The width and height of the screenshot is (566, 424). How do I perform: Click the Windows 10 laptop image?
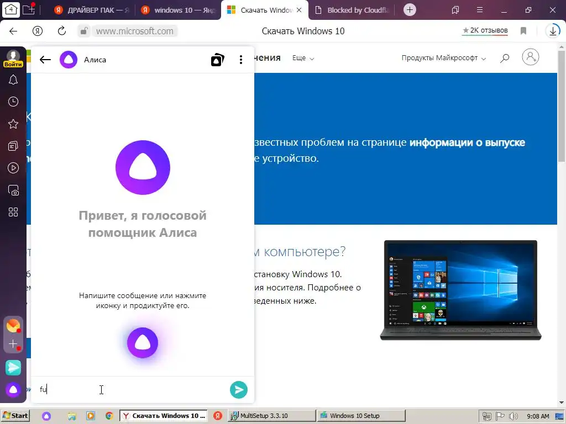pyautogui.click(x=460, y=290)
